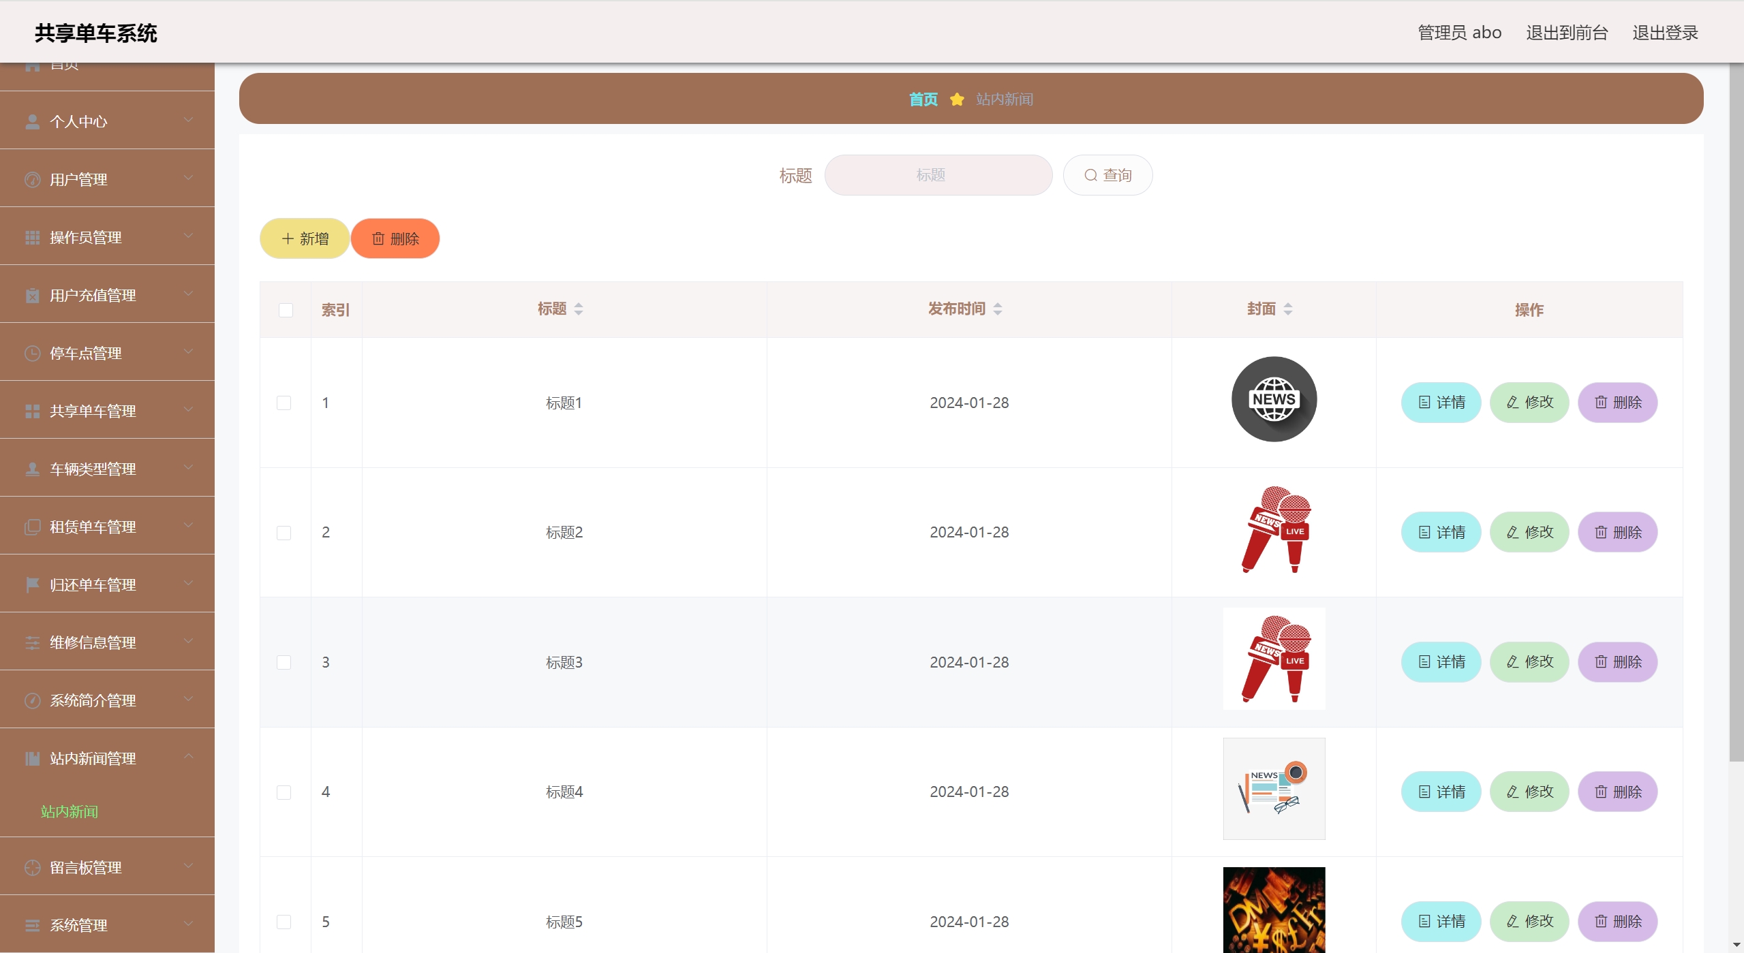Expand the 个人中心 menu chevron
The width and height of the screenshot is (1744, 953).
[x=189, y=121]
